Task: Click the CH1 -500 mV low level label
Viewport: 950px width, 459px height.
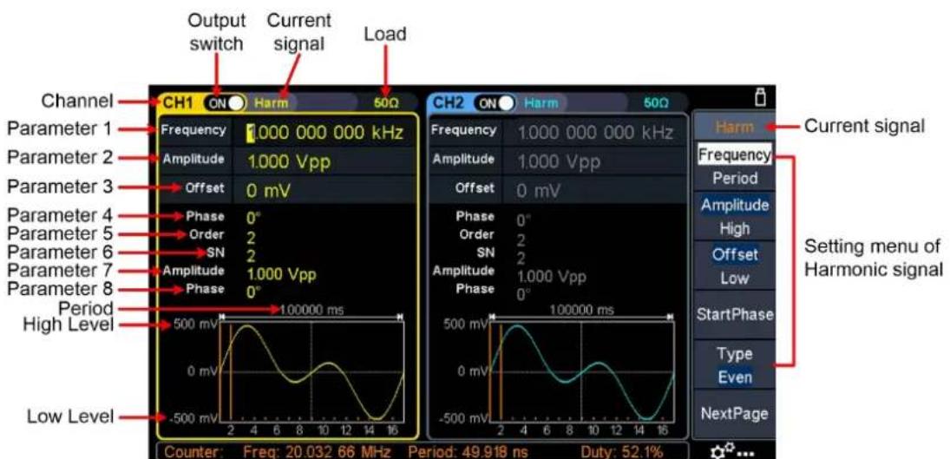Action: click(x=193, y=418)
